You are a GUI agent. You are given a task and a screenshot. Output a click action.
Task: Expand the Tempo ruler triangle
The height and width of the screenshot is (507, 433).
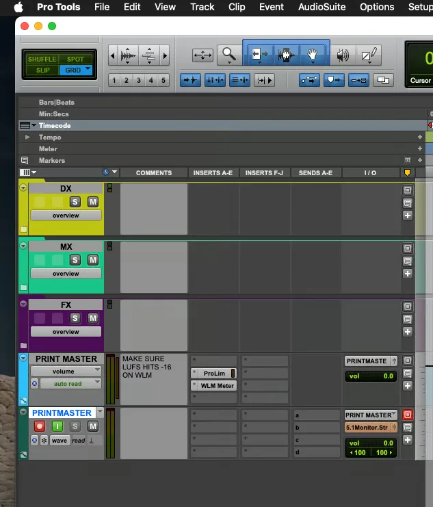click(27, 137)
